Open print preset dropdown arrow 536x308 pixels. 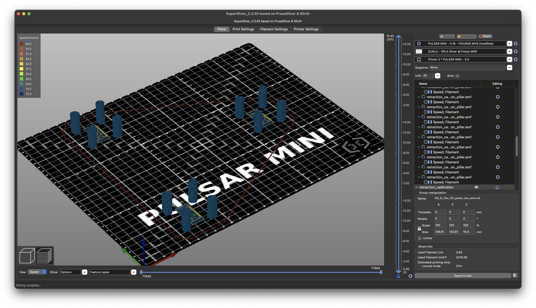click(510, 44)
